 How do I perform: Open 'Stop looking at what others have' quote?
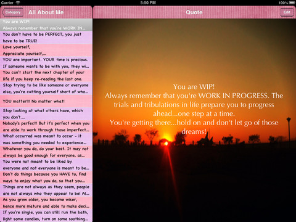[46, 114]
